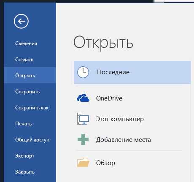Click the green plus icon
This screenshot has width=194, height=182.
83,139
